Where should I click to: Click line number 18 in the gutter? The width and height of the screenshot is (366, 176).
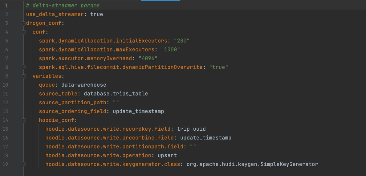(5, 155)
